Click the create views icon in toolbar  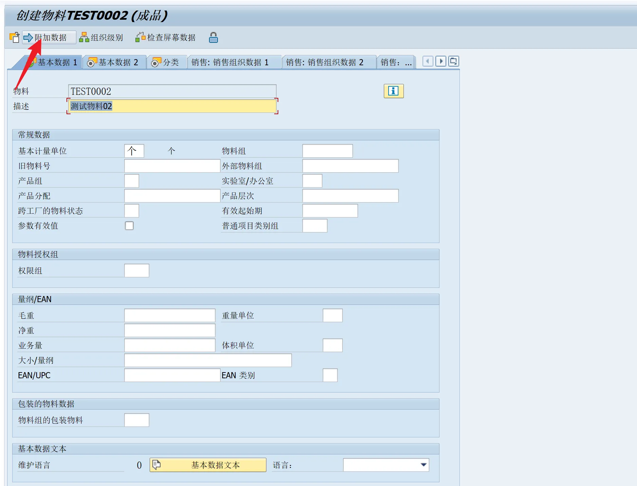point(14,37)
